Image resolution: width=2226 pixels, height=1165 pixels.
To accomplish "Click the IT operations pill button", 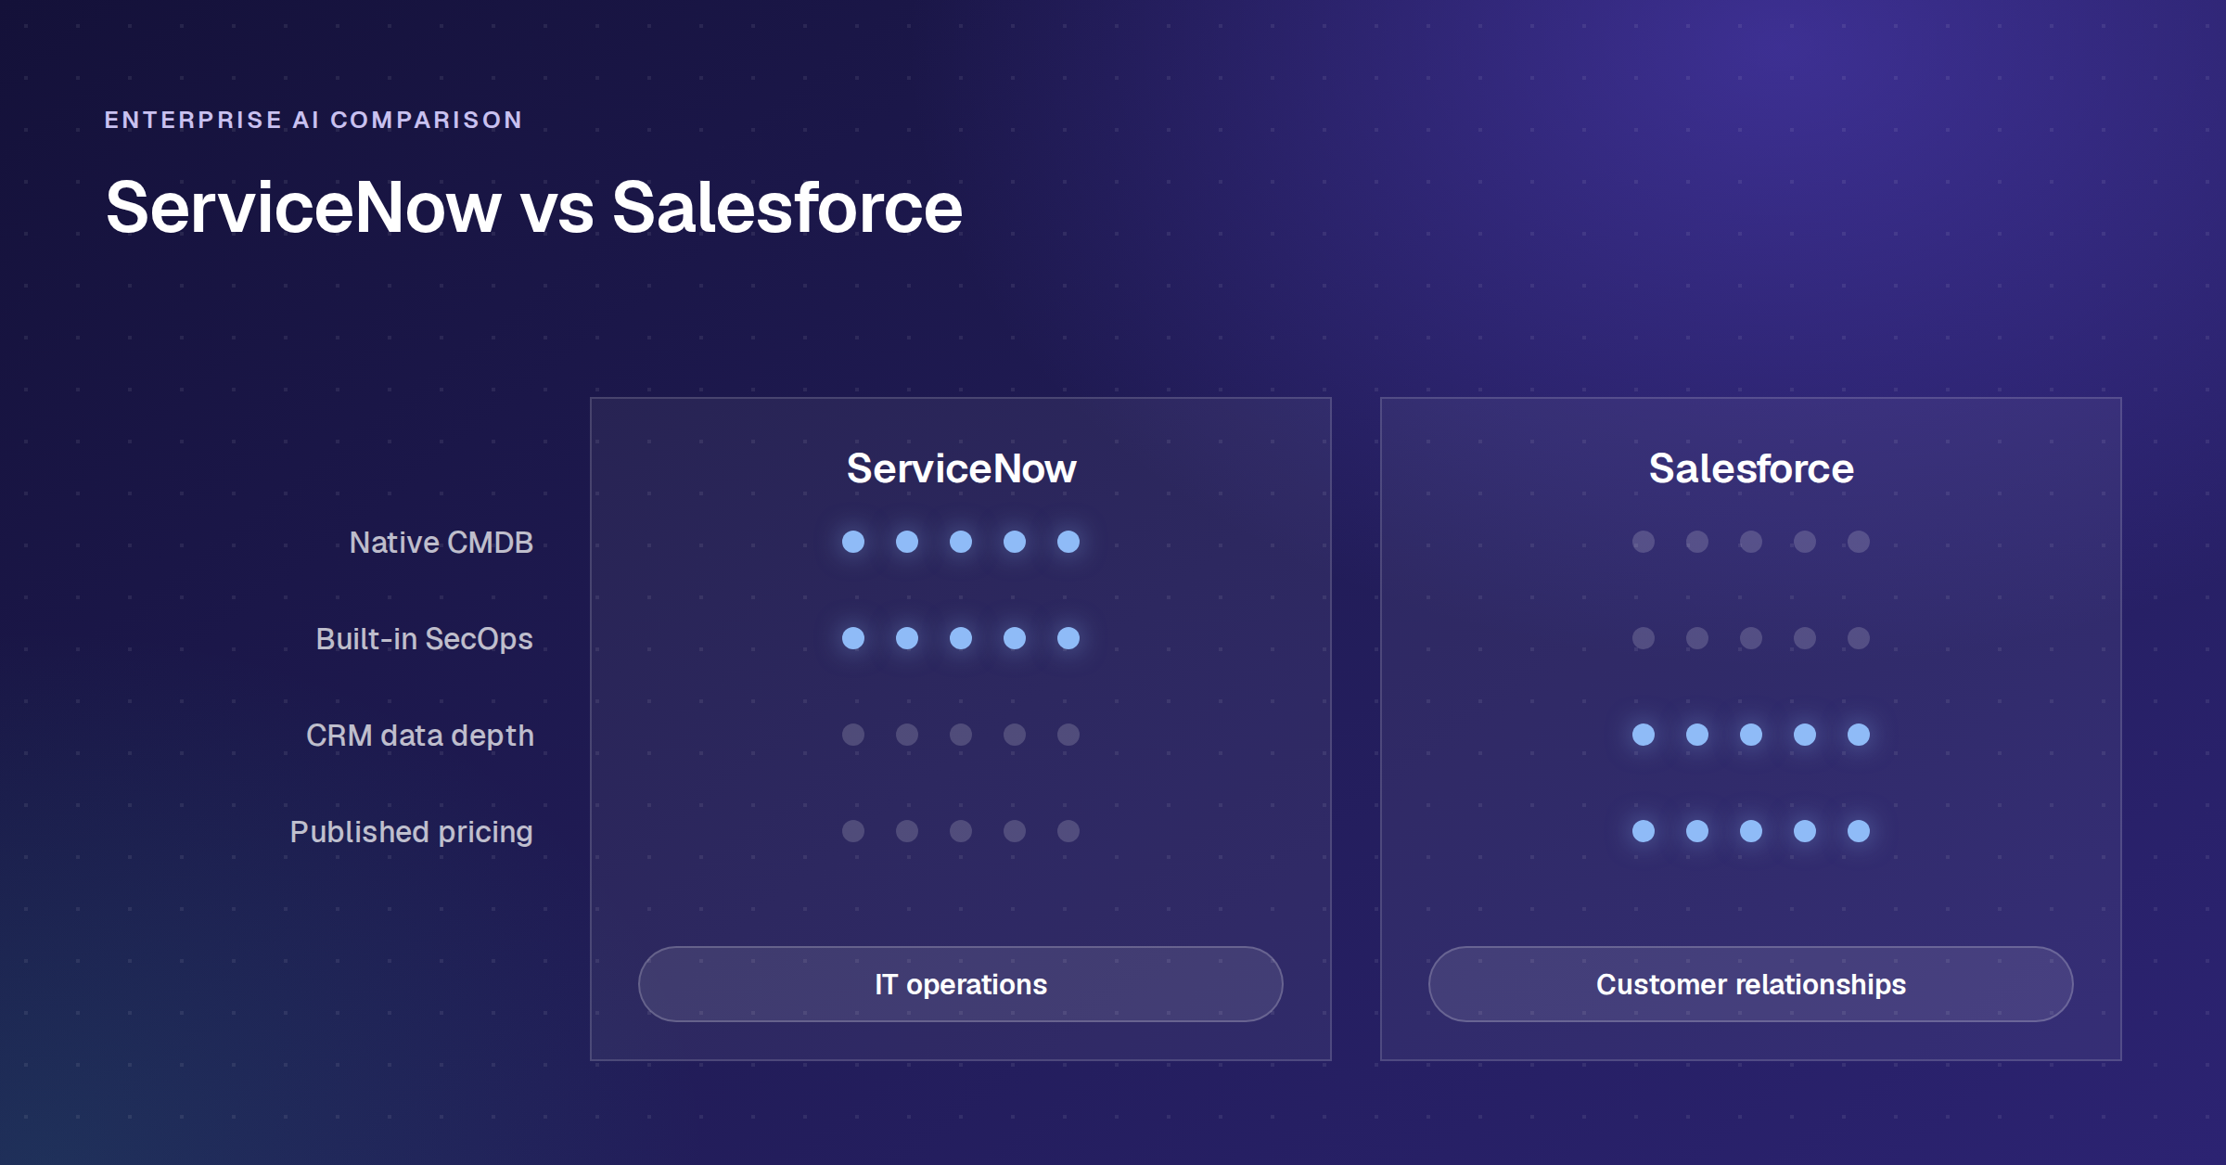I will tap(960, 984).
